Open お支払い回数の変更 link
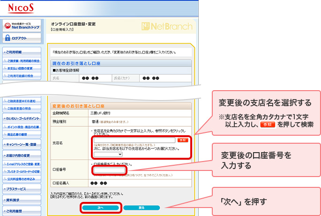The width and height of the screenshot is (321, 216). (x=22, y=68)
